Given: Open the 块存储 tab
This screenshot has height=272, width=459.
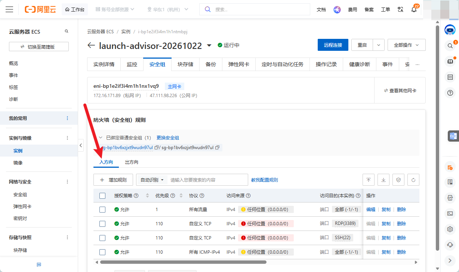Looking at the screenshot, I should [185, 64].
